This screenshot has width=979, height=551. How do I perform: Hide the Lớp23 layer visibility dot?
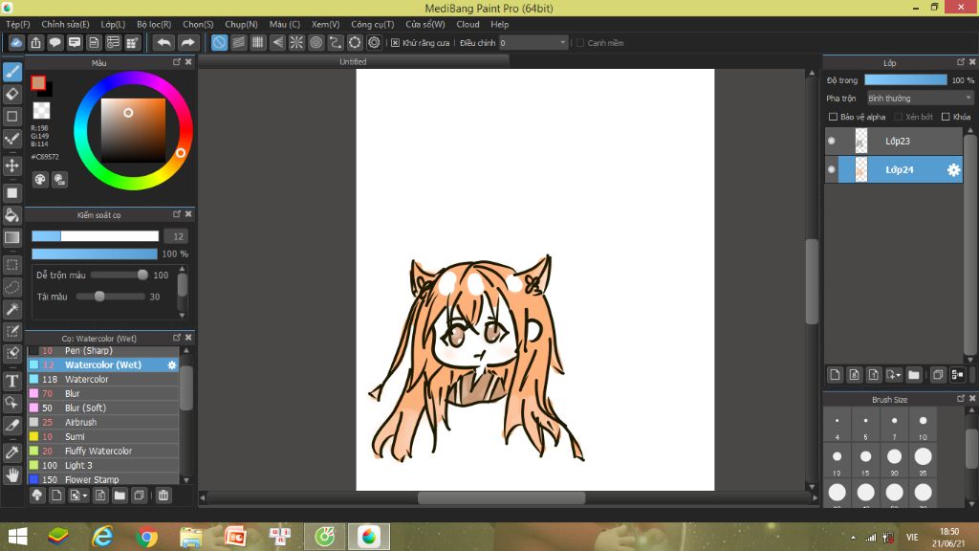(831, 142)
